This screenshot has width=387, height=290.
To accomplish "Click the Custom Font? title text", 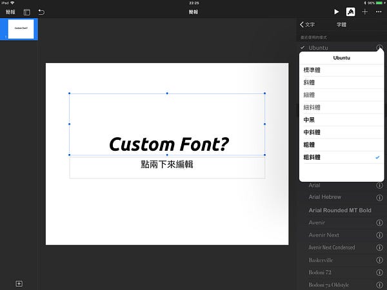I will pos(169,144).
